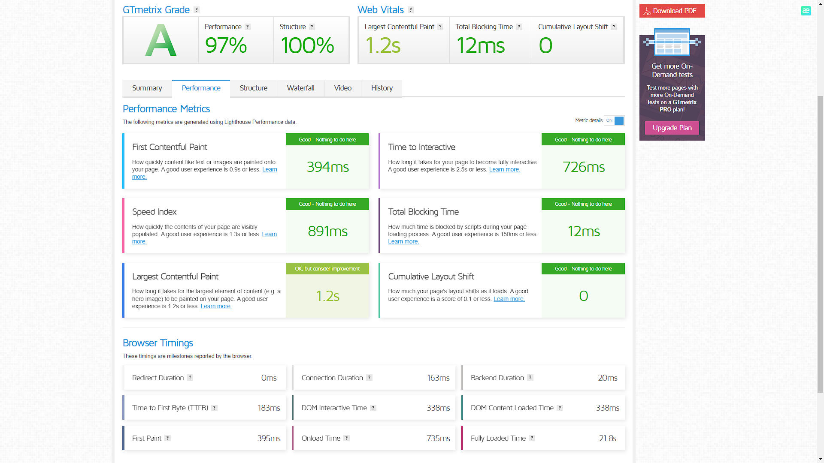Open the Performance score help tooltip icon
824x463 pixels.
pos(248,27)
